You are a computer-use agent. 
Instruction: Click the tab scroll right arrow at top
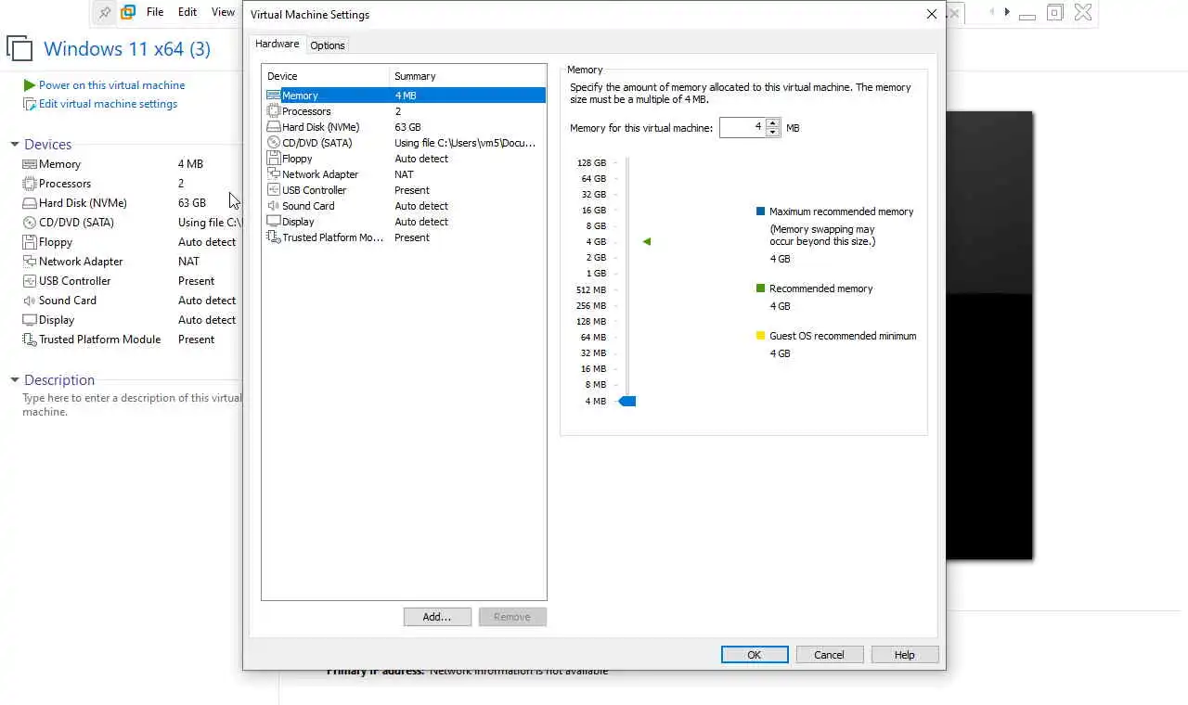1007,12
